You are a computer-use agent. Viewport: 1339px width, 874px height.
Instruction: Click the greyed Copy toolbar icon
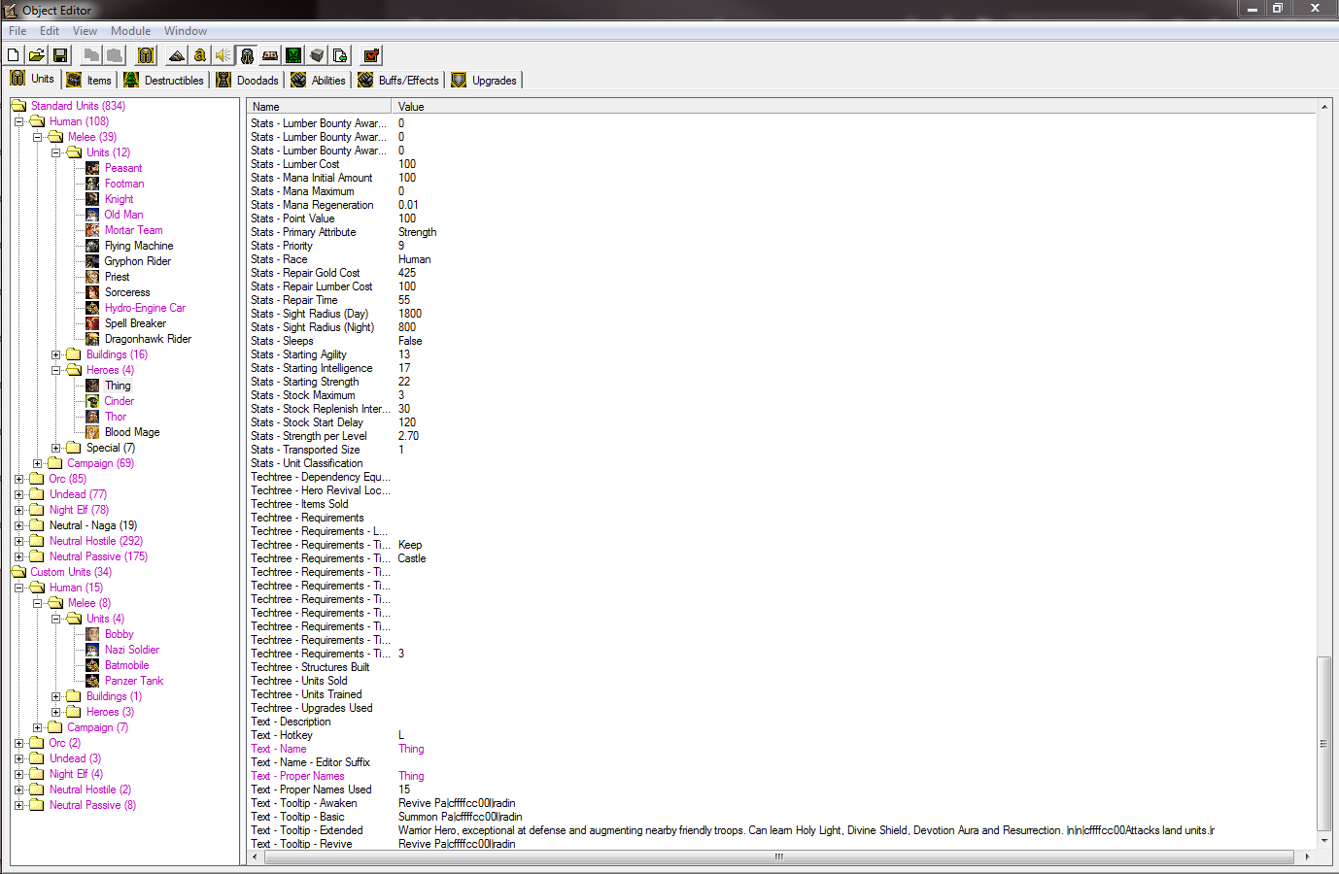click(91, 55)
